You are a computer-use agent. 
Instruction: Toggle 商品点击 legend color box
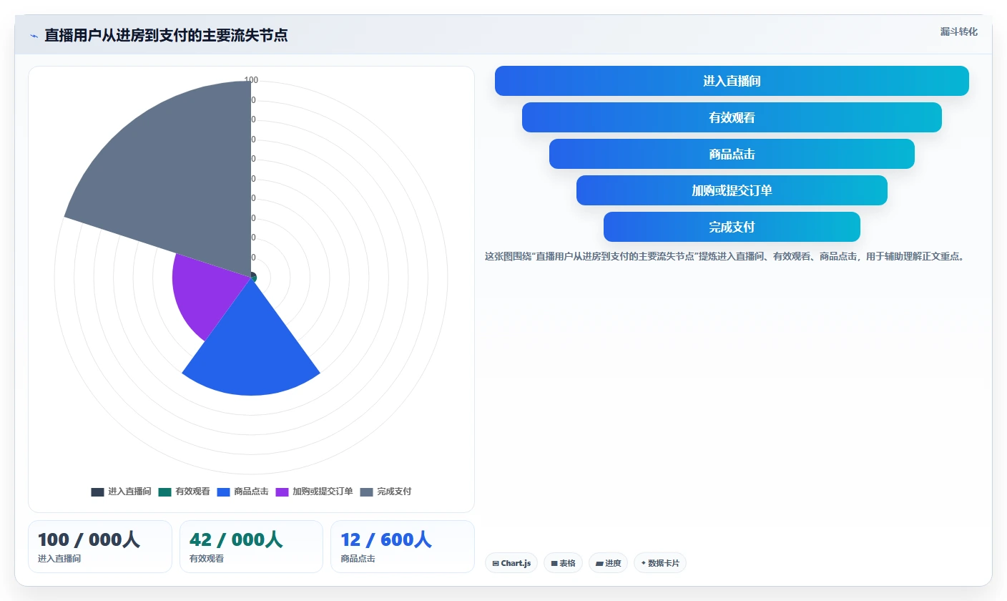click(x=223, y=492)
